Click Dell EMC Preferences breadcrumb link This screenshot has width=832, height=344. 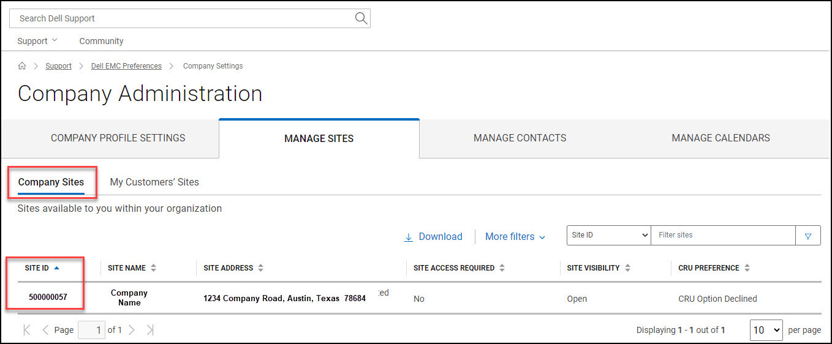click(126, 66)
